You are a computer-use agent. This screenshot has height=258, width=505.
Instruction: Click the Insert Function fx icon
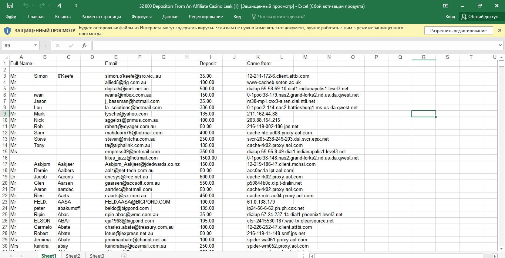click(84, 46)
